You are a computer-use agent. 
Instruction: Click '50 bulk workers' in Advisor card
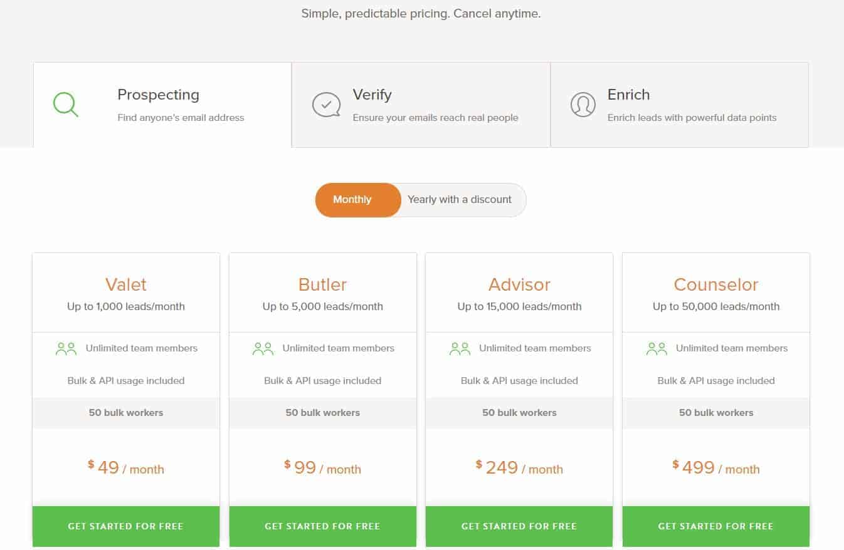(519, 413)
